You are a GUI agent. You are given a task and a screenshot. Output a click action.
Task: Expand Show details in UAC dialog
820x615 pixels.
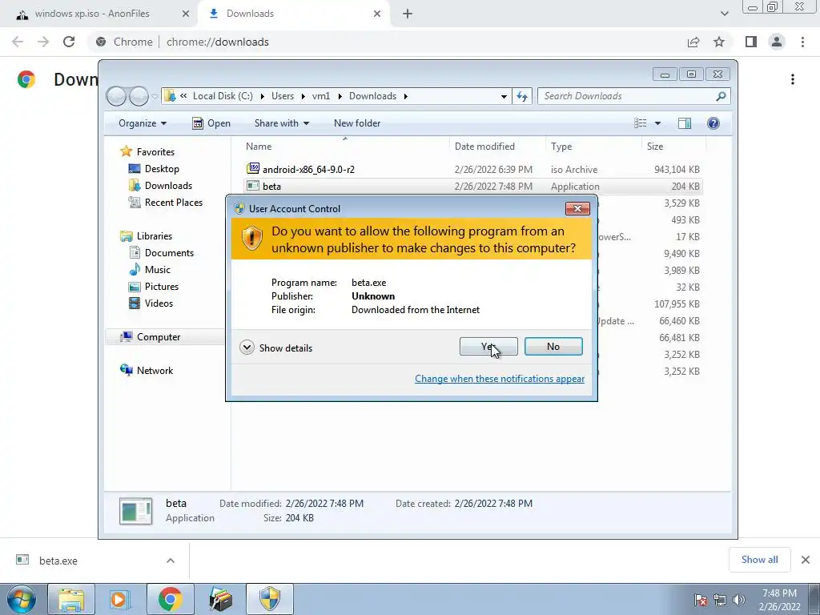(276, 348)
